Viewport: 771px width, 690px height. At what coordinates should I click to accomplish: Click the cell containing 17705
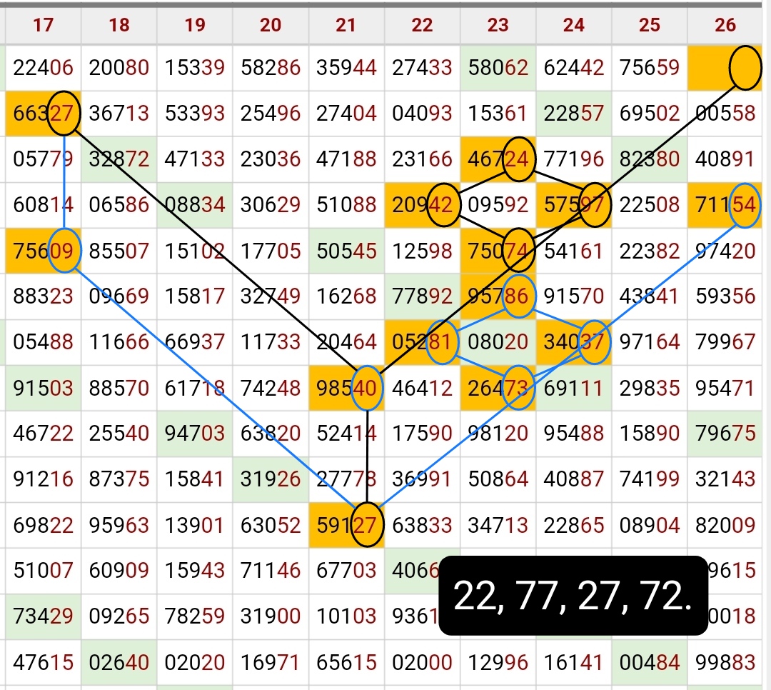(271, 251)
